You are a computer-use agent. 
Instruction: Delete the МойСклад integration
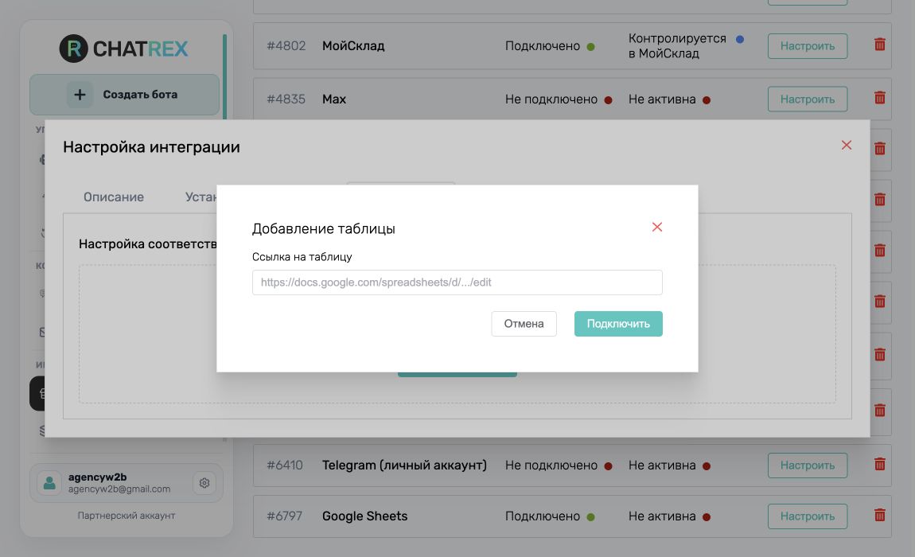coord(879,45)
